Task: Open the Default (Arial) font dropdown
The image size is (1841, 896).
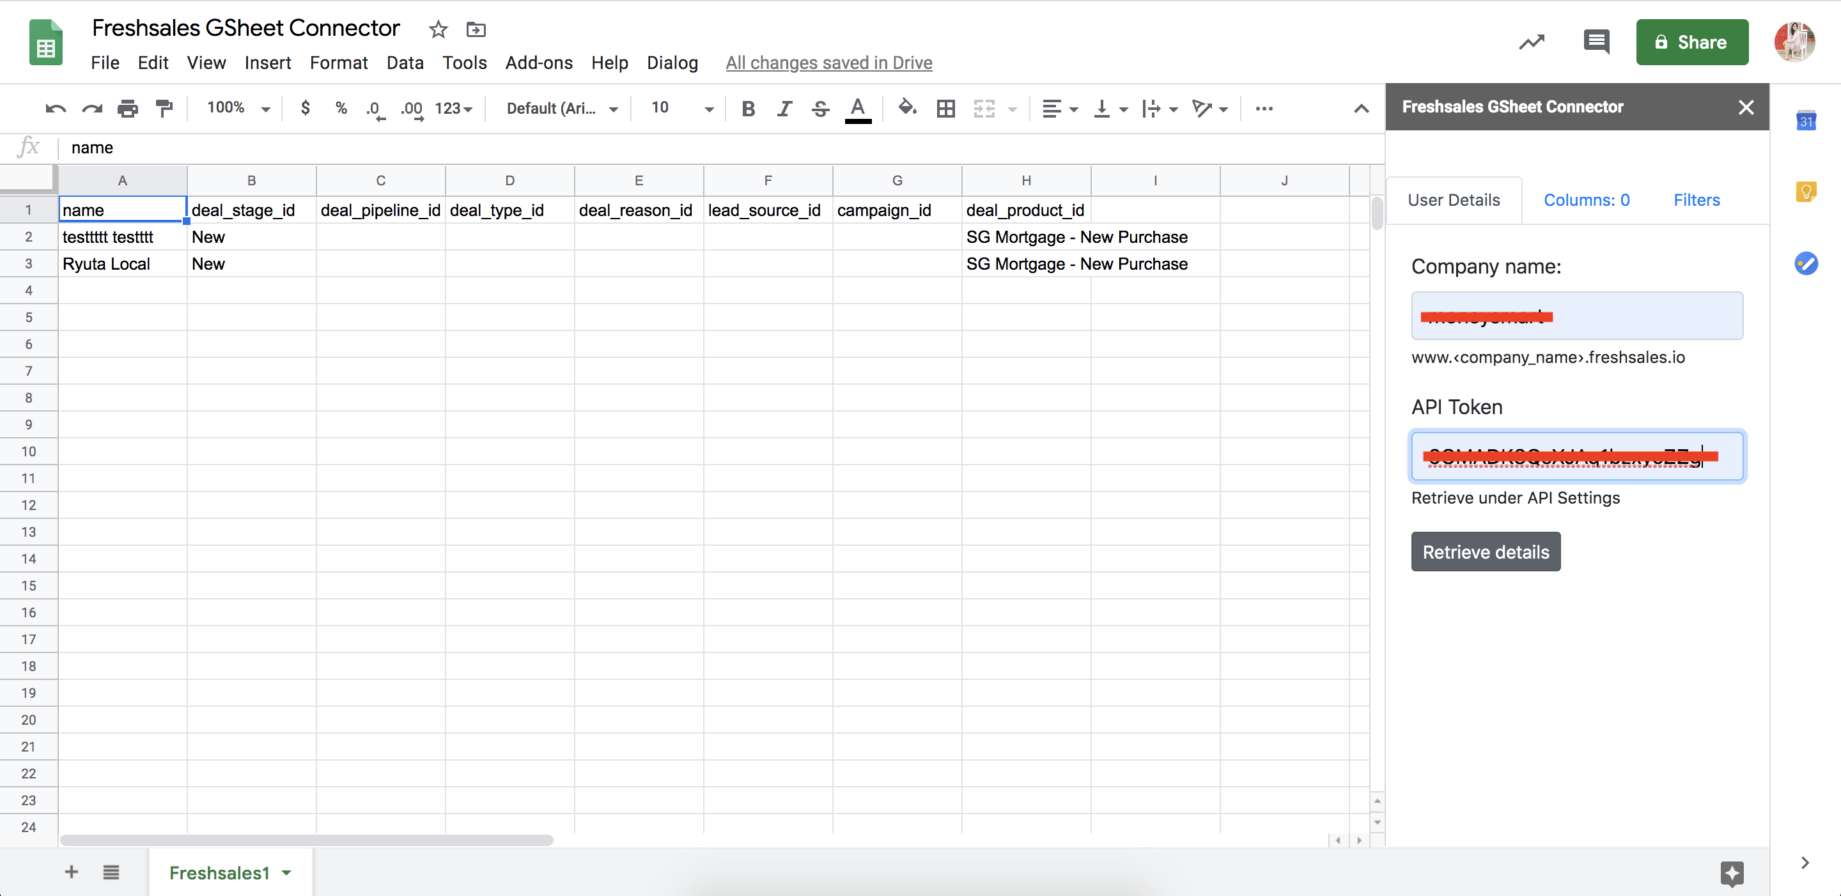Action: coord(562,109)
